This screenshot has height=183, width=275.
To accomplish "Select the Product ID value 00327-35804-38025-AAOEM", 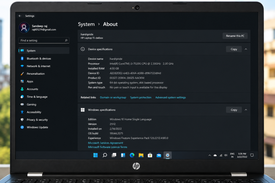I will click(127, 78).
